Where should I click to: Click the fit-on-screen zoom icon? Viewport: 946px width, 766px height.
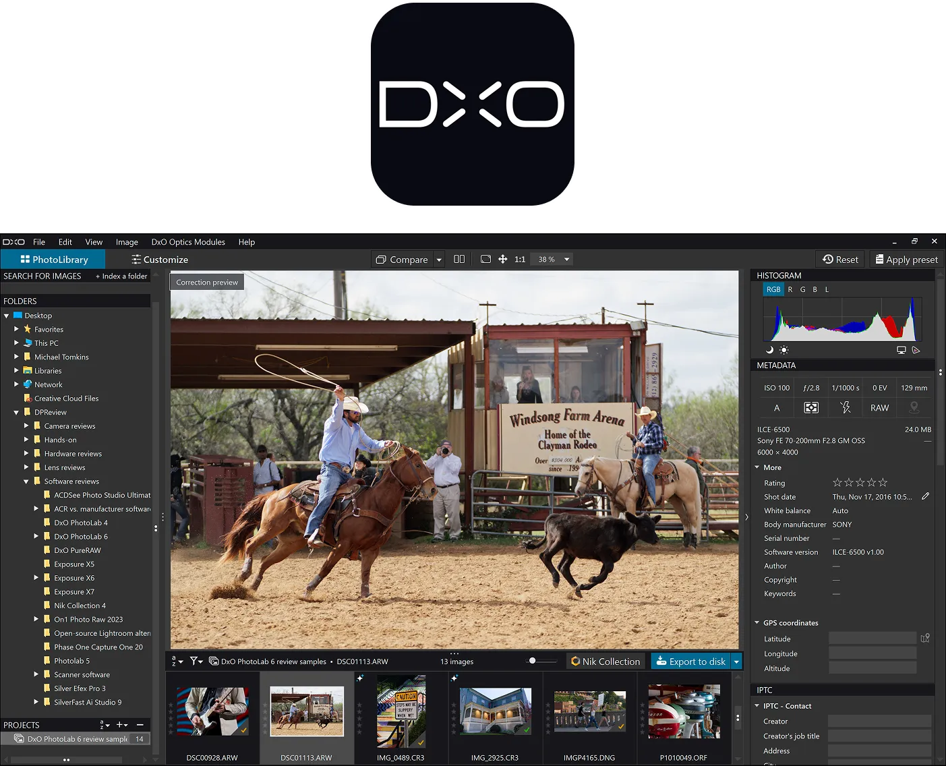tap(485, 259)
